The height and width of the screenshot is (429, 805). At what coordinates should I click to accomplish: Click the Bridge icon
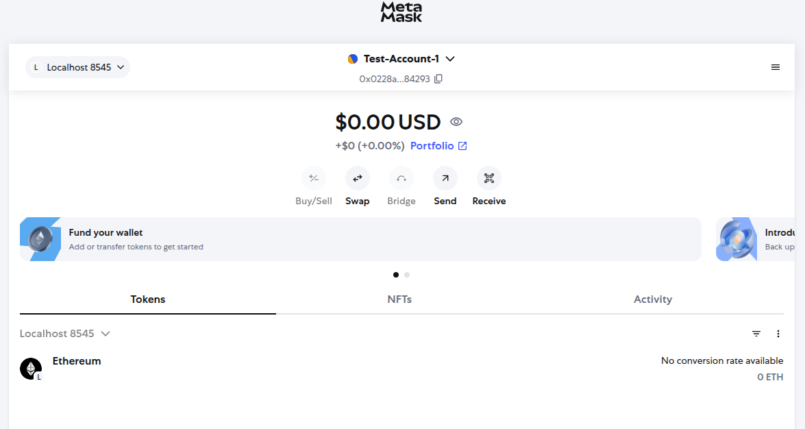pos(401,178)
